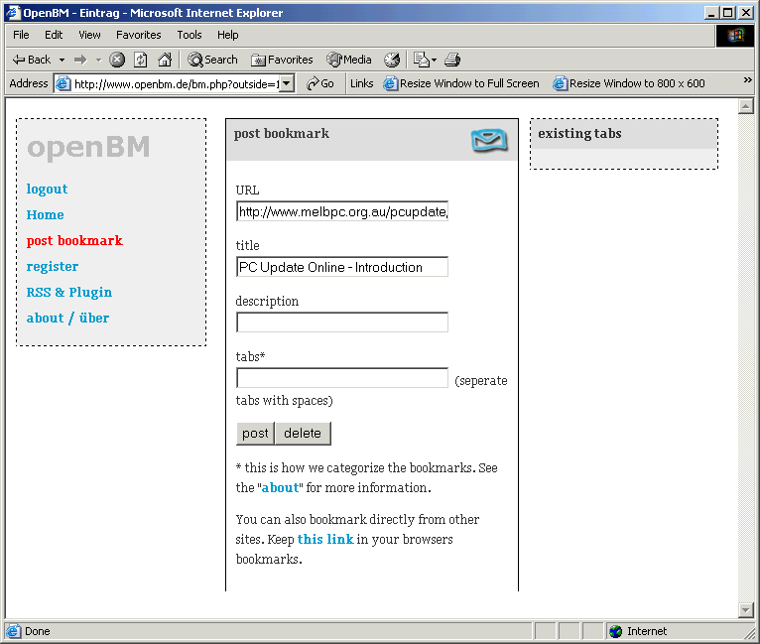The image size is (760, 644).
Task: Click the post button
Action: (255, 434)
